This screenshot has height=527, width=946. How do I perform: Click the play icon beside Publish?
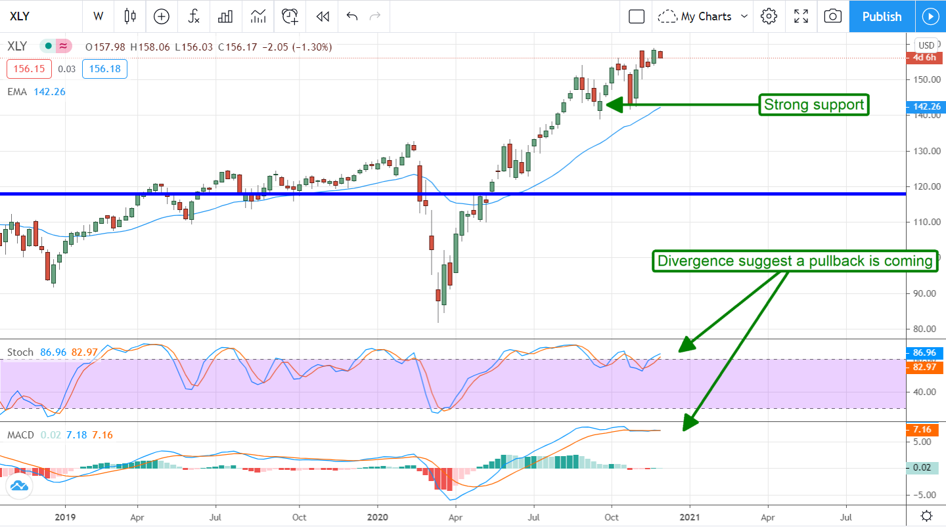tap(931, 16)
